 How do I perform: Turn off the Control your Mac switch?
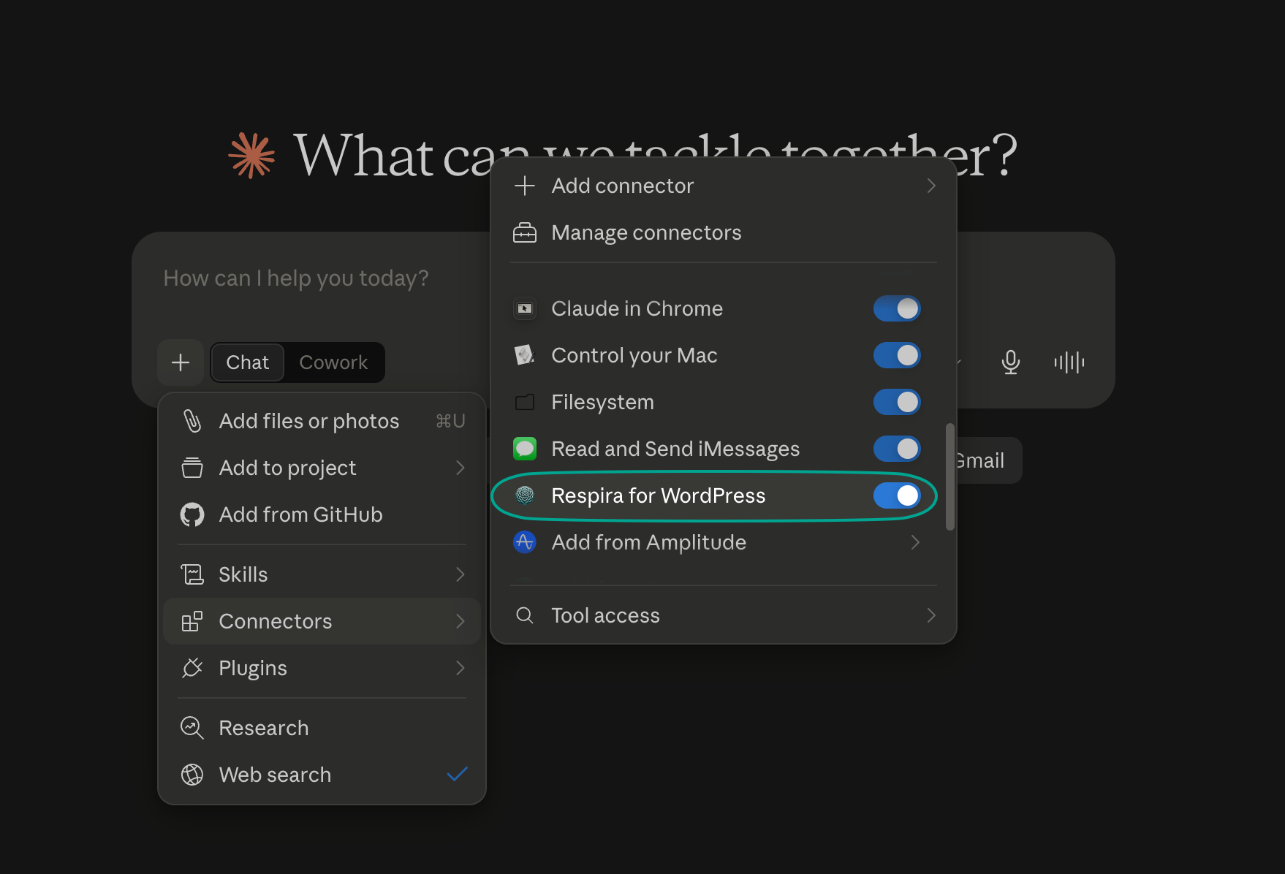pos(897,355)
